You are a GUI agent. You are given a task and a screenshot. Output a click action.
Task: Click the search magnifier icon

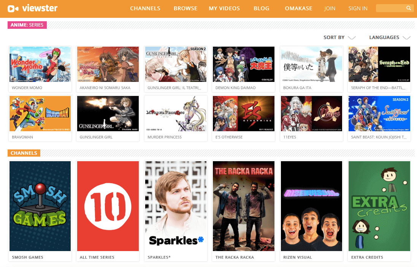(409, 8)
